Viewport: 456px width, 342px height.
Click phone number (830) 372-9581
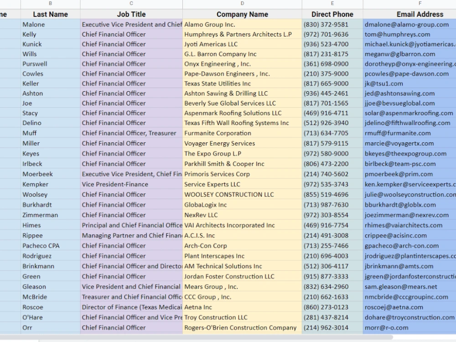pos(332,25)
